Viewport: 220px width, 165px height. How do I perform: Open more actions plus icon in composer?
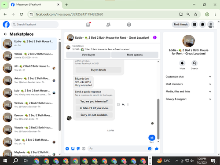point(67,149)
